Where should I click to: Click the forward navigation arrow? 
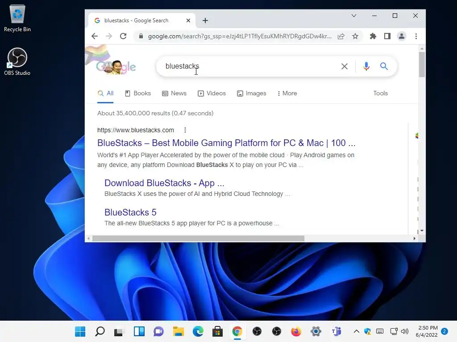point(109,36)
